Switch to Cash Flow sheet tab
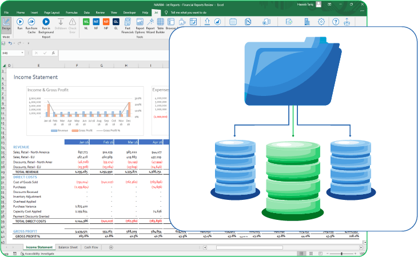418x257 pixels. pyautogui.click(x=91, y=247)
